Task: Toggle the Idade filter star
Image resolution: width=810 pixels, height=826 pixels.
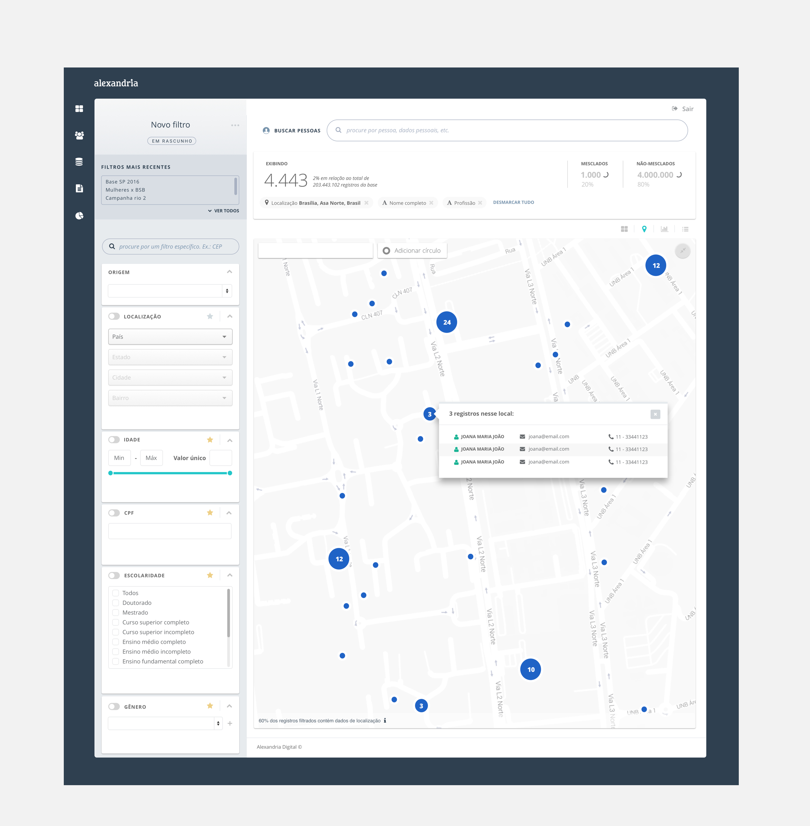Action: tap(210, 440)
